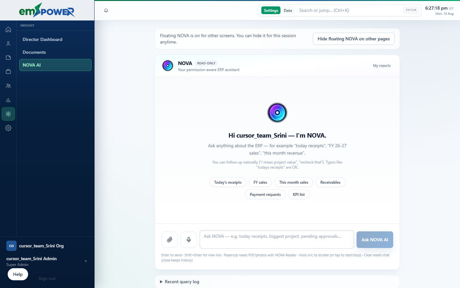
Task: Click the microphone dictate button
Action: pos(189,240)
